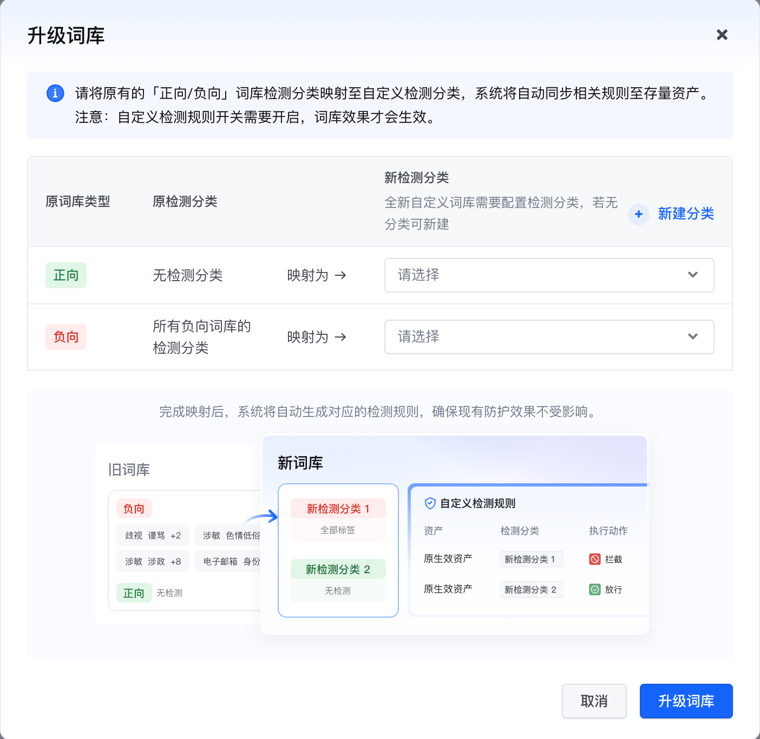Image resolution: width=760 pixels, height=739 pixels.
Task: Confirm with the blue 升级词库 button
Action: pos(686,701)
